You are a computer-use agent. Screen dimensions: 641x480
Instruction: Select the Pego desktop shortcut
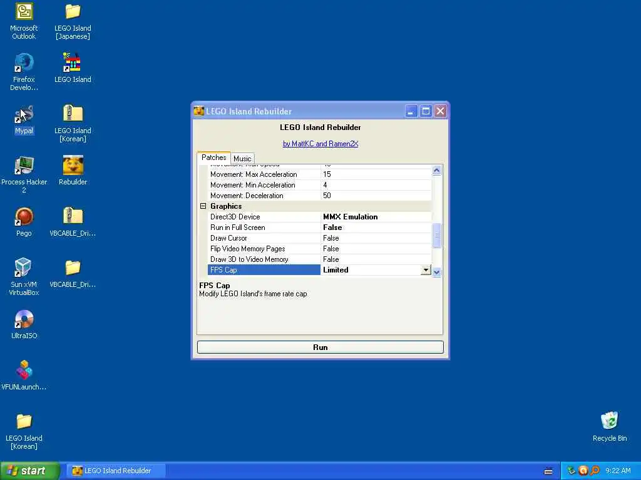pyautogui.click(x=24, y=217)
